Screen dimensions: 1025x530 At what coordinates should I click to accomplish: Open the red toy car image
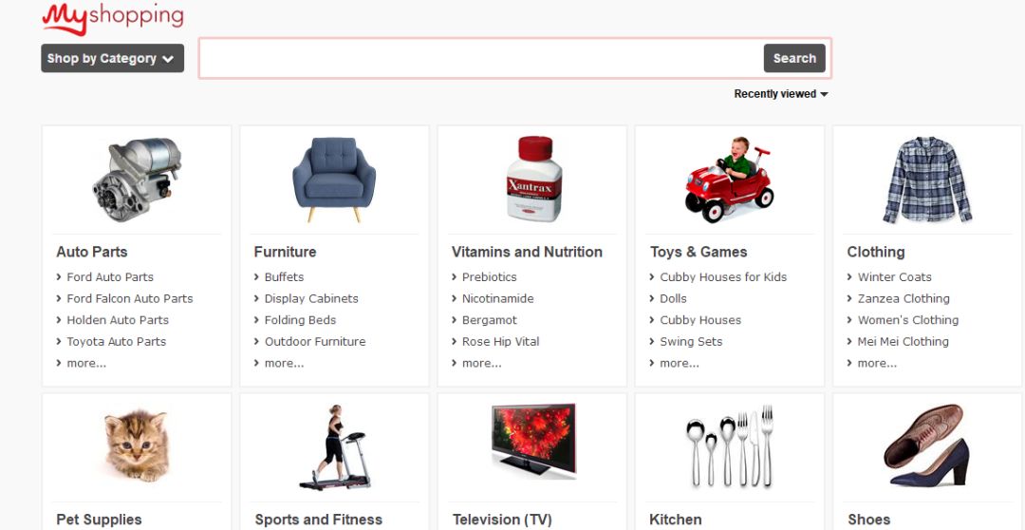(730, 180)
